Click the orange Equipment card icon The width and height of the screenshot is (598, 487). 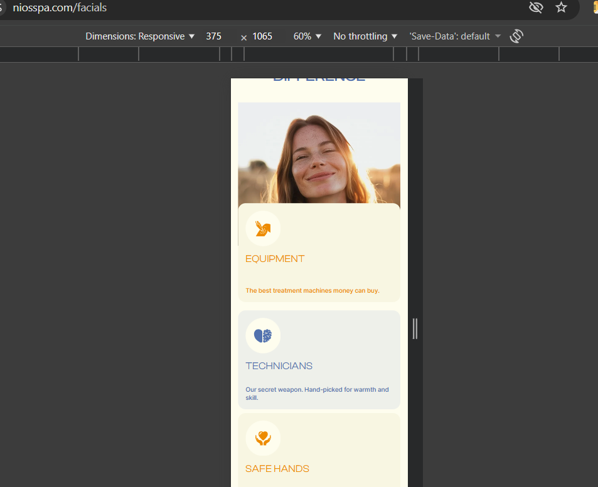pos(263,229)
